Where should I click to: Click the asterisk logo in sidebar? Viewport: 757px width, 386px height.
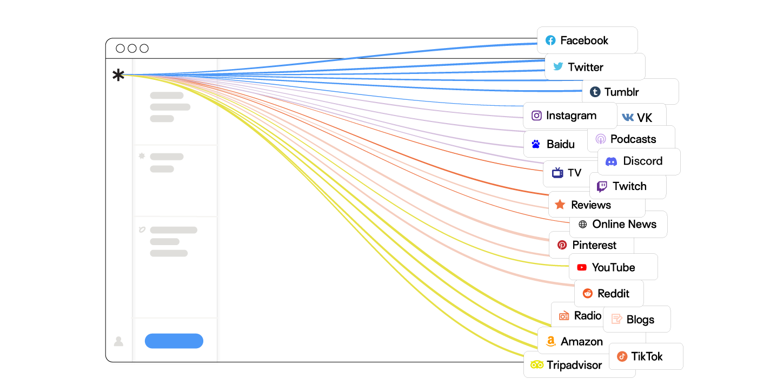(118, 75)
